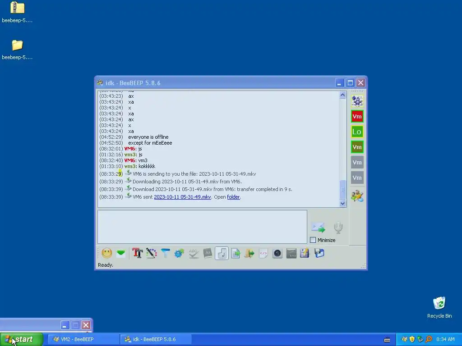462x346 pixels.
Task: Click the keyboard icon on the taskbar
Action: click(x=387, y=340)
